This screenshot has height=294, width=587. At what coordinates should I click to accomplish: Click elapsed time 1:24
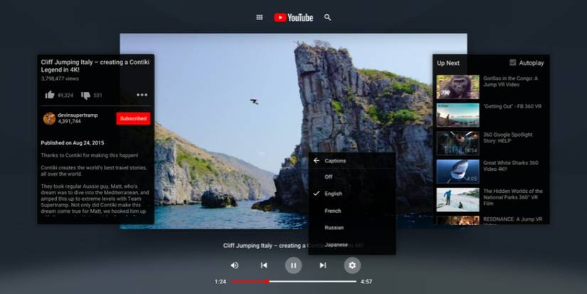click(221, 282)
